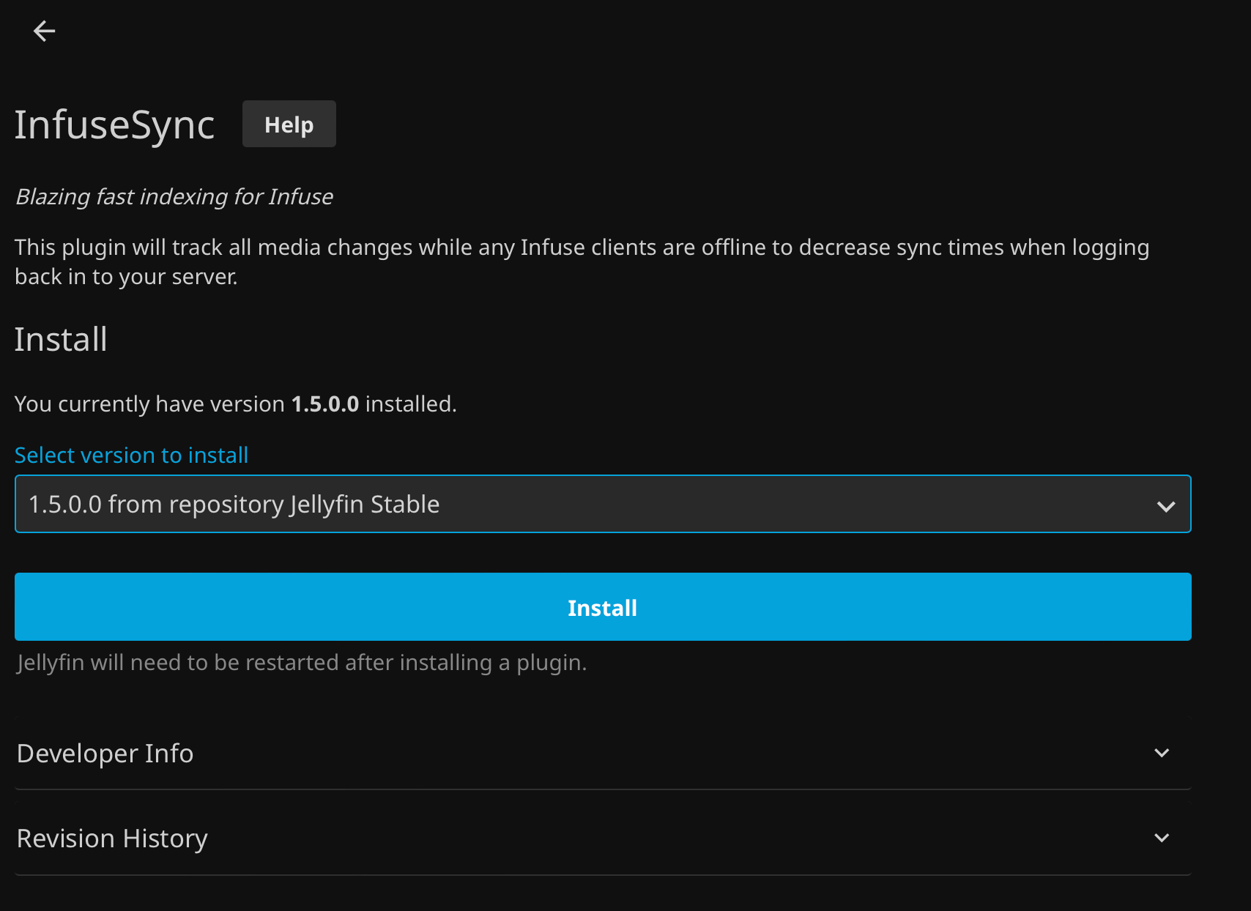Click the Help button next to InfuseSync
The width and height of the screenshot is (1251, 911).
[289, 124]
